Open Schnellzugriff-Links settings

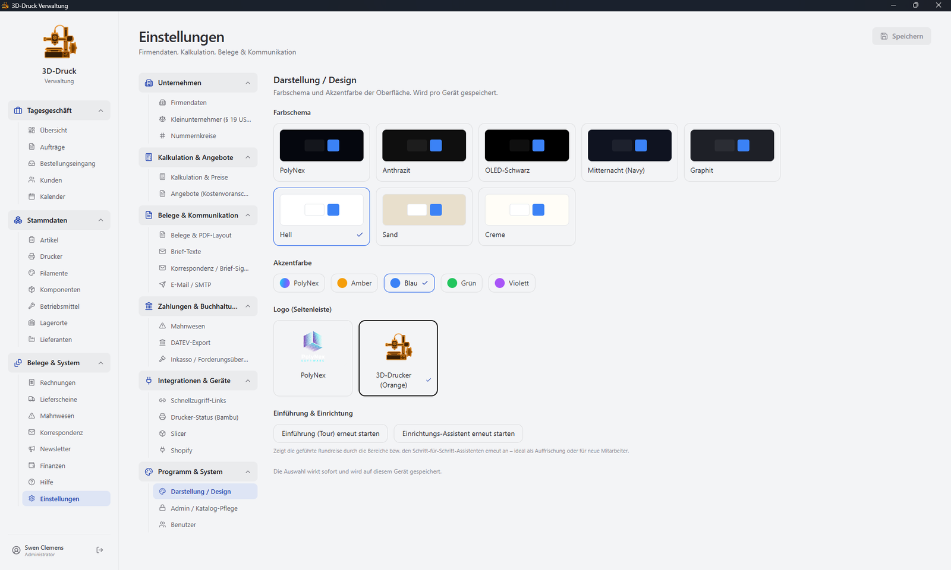point(205,401)
